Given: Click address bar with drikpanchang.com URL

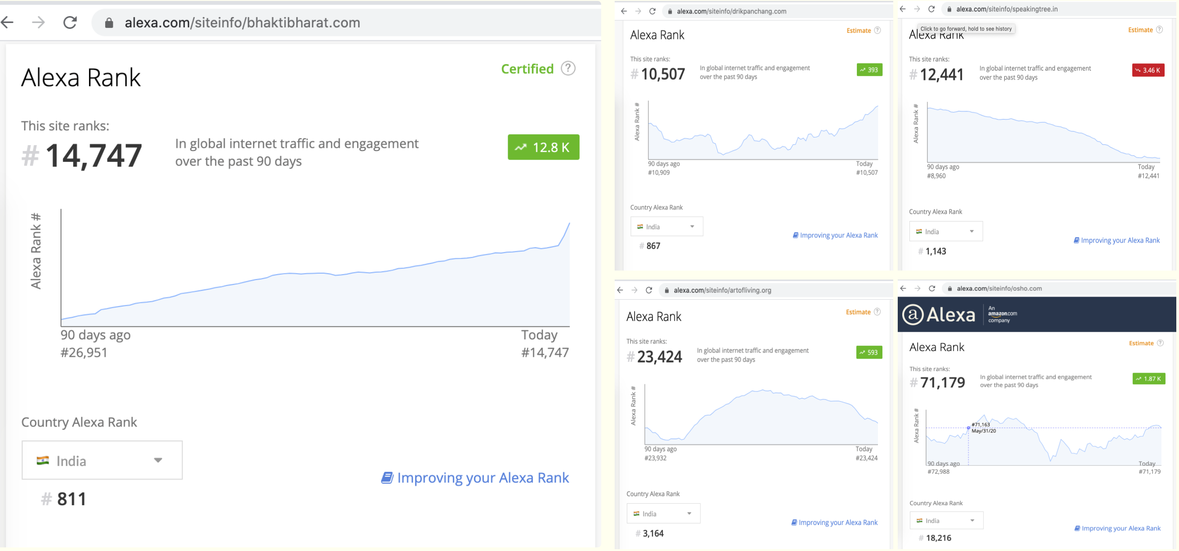Looking at the screenshot, I should [x=777, y=11].
